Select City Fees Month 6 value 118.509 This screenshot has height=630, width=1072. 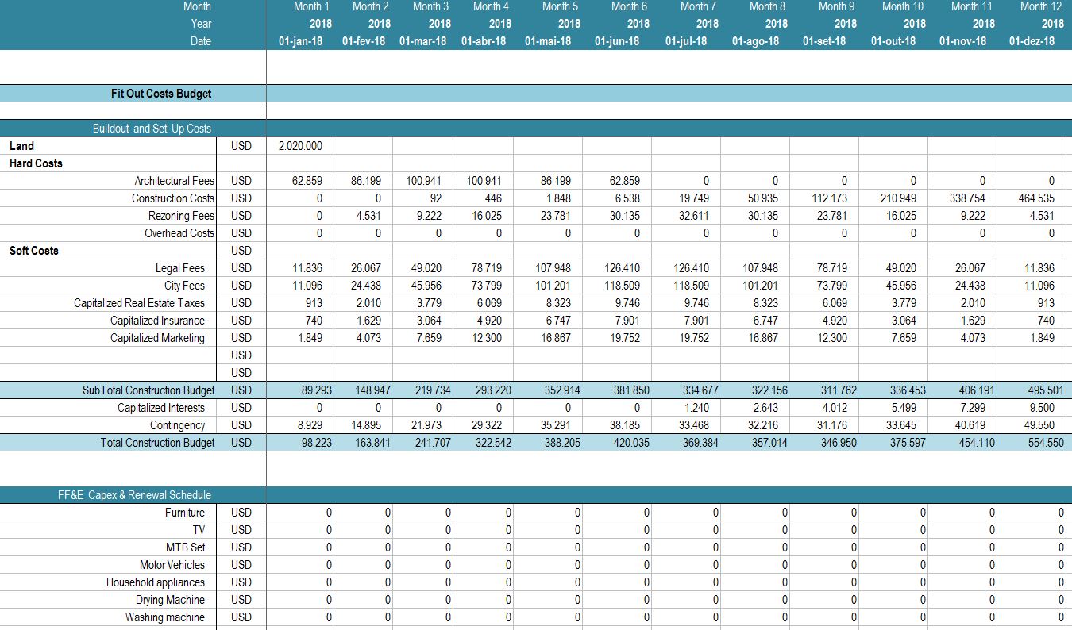point(621,286)
